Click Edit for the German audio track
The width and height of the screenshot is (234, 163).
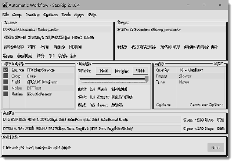(x=220, y=120)
